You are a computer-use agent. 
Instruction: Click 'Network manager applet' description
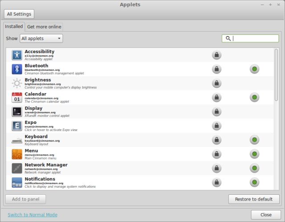pyautogui.click(x=43, y=173)
